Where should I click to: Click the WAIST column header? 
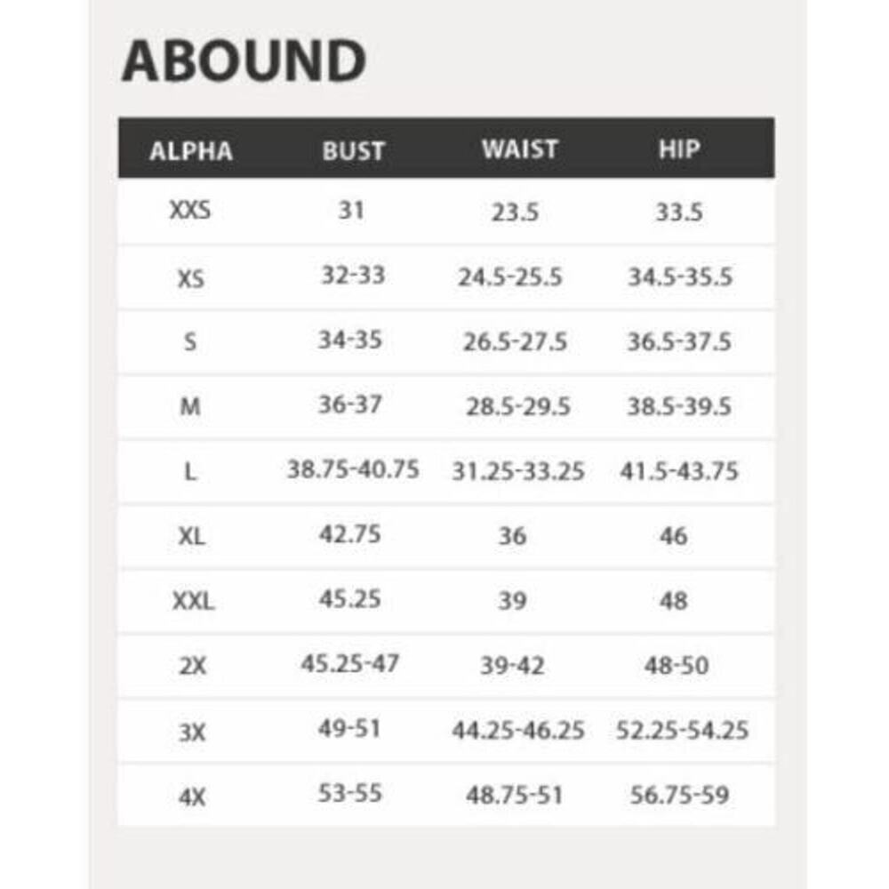tap(520, 149)
